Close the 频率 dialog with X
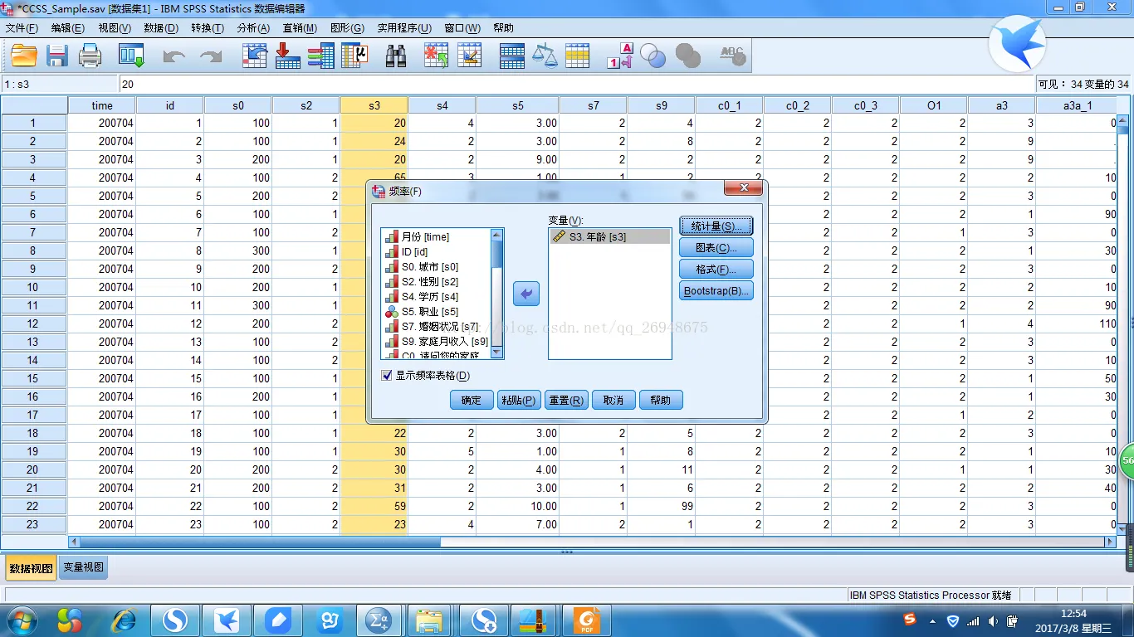Screen dimensions: 1134x637 click(x=743, y=188)
